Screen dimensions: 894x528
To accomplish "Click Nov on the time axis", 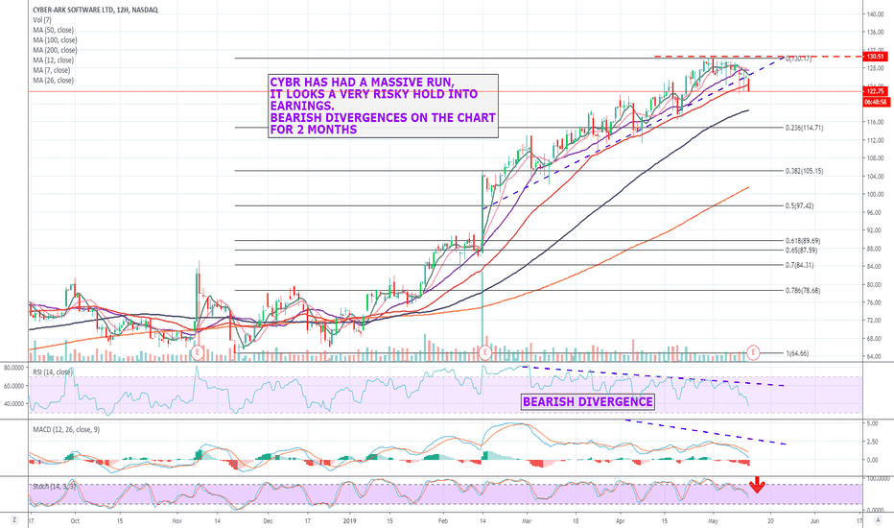I will (176, 521).
